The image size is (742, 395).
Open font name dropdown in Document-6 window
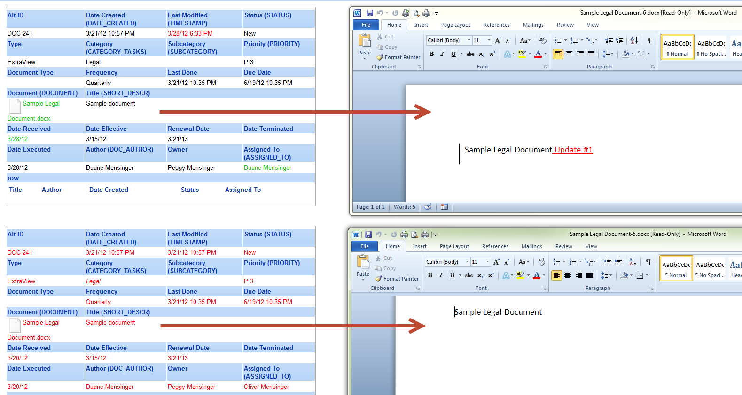click(469, 40)
